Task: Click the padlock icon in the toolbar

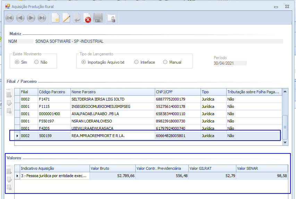Action: point(111,18)
